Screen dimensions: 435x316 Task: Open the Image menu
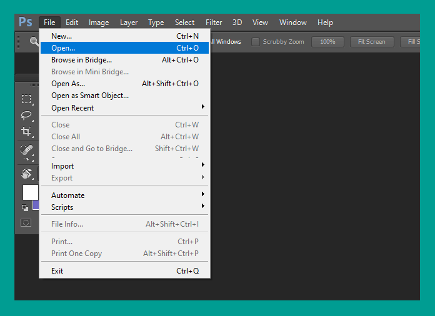99,22
